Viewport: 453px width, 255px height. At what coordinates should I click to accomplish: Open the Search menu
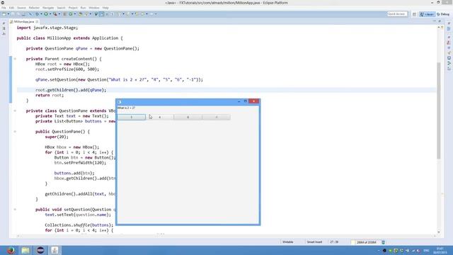click(x=61, y=8)
